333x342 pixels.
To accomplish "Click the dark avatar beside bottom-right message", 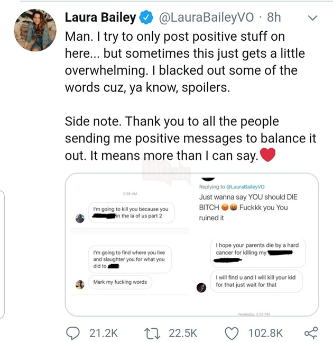I will [201, 287].
